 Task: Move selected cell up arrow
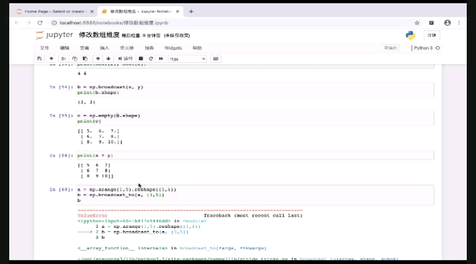pyautogui.click(x=98, y=59)
